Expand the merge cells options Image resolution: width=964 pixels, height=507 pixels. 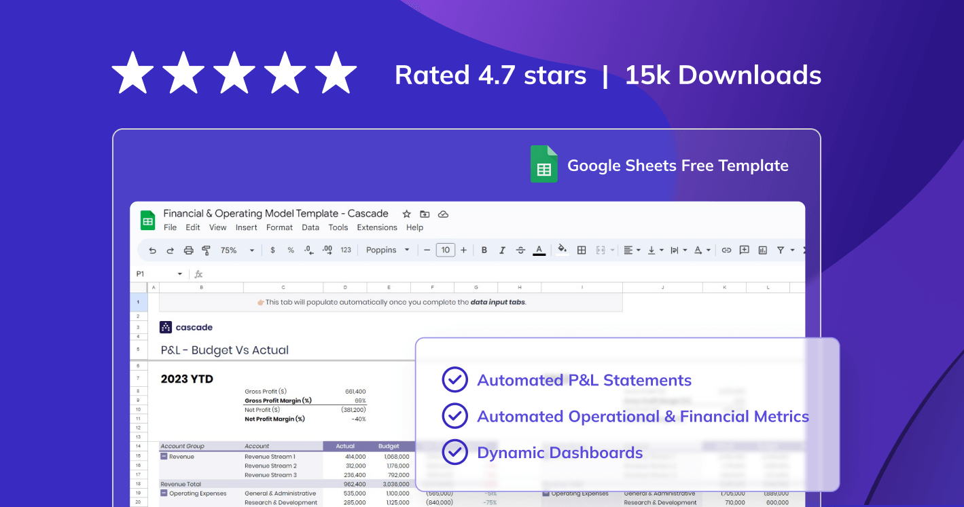tap(611, 250)
